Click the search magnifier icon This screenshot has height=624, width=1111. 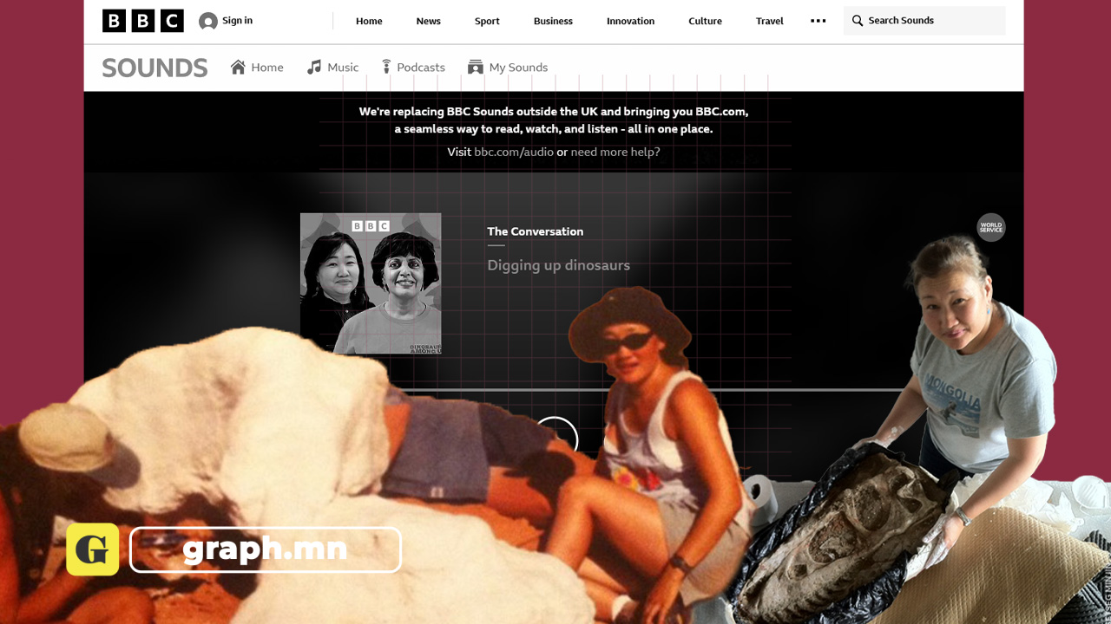858,21
